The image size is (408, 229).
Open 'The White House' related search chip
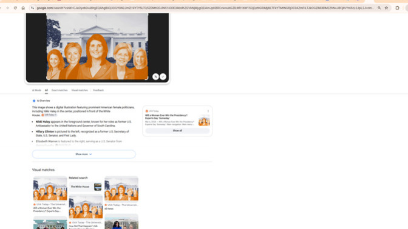pyautogui.click(x=86, y=187)
